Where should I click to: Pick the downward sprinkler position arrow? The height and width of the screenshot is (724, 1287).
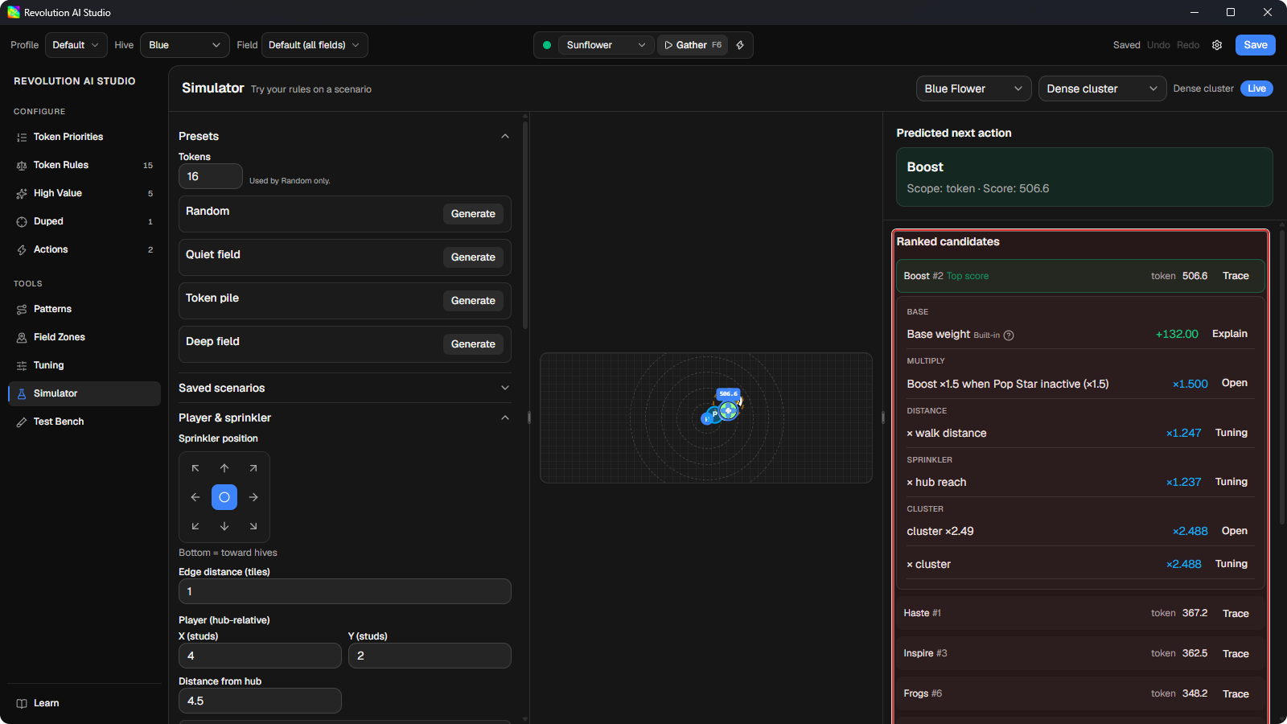pyautogui.click(x=224, y=526)
